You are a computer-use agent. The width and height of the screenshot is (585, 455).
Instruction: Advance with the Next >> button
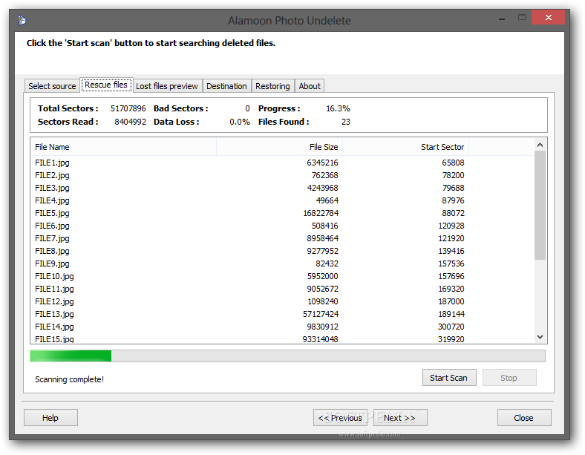pos(400,418)
